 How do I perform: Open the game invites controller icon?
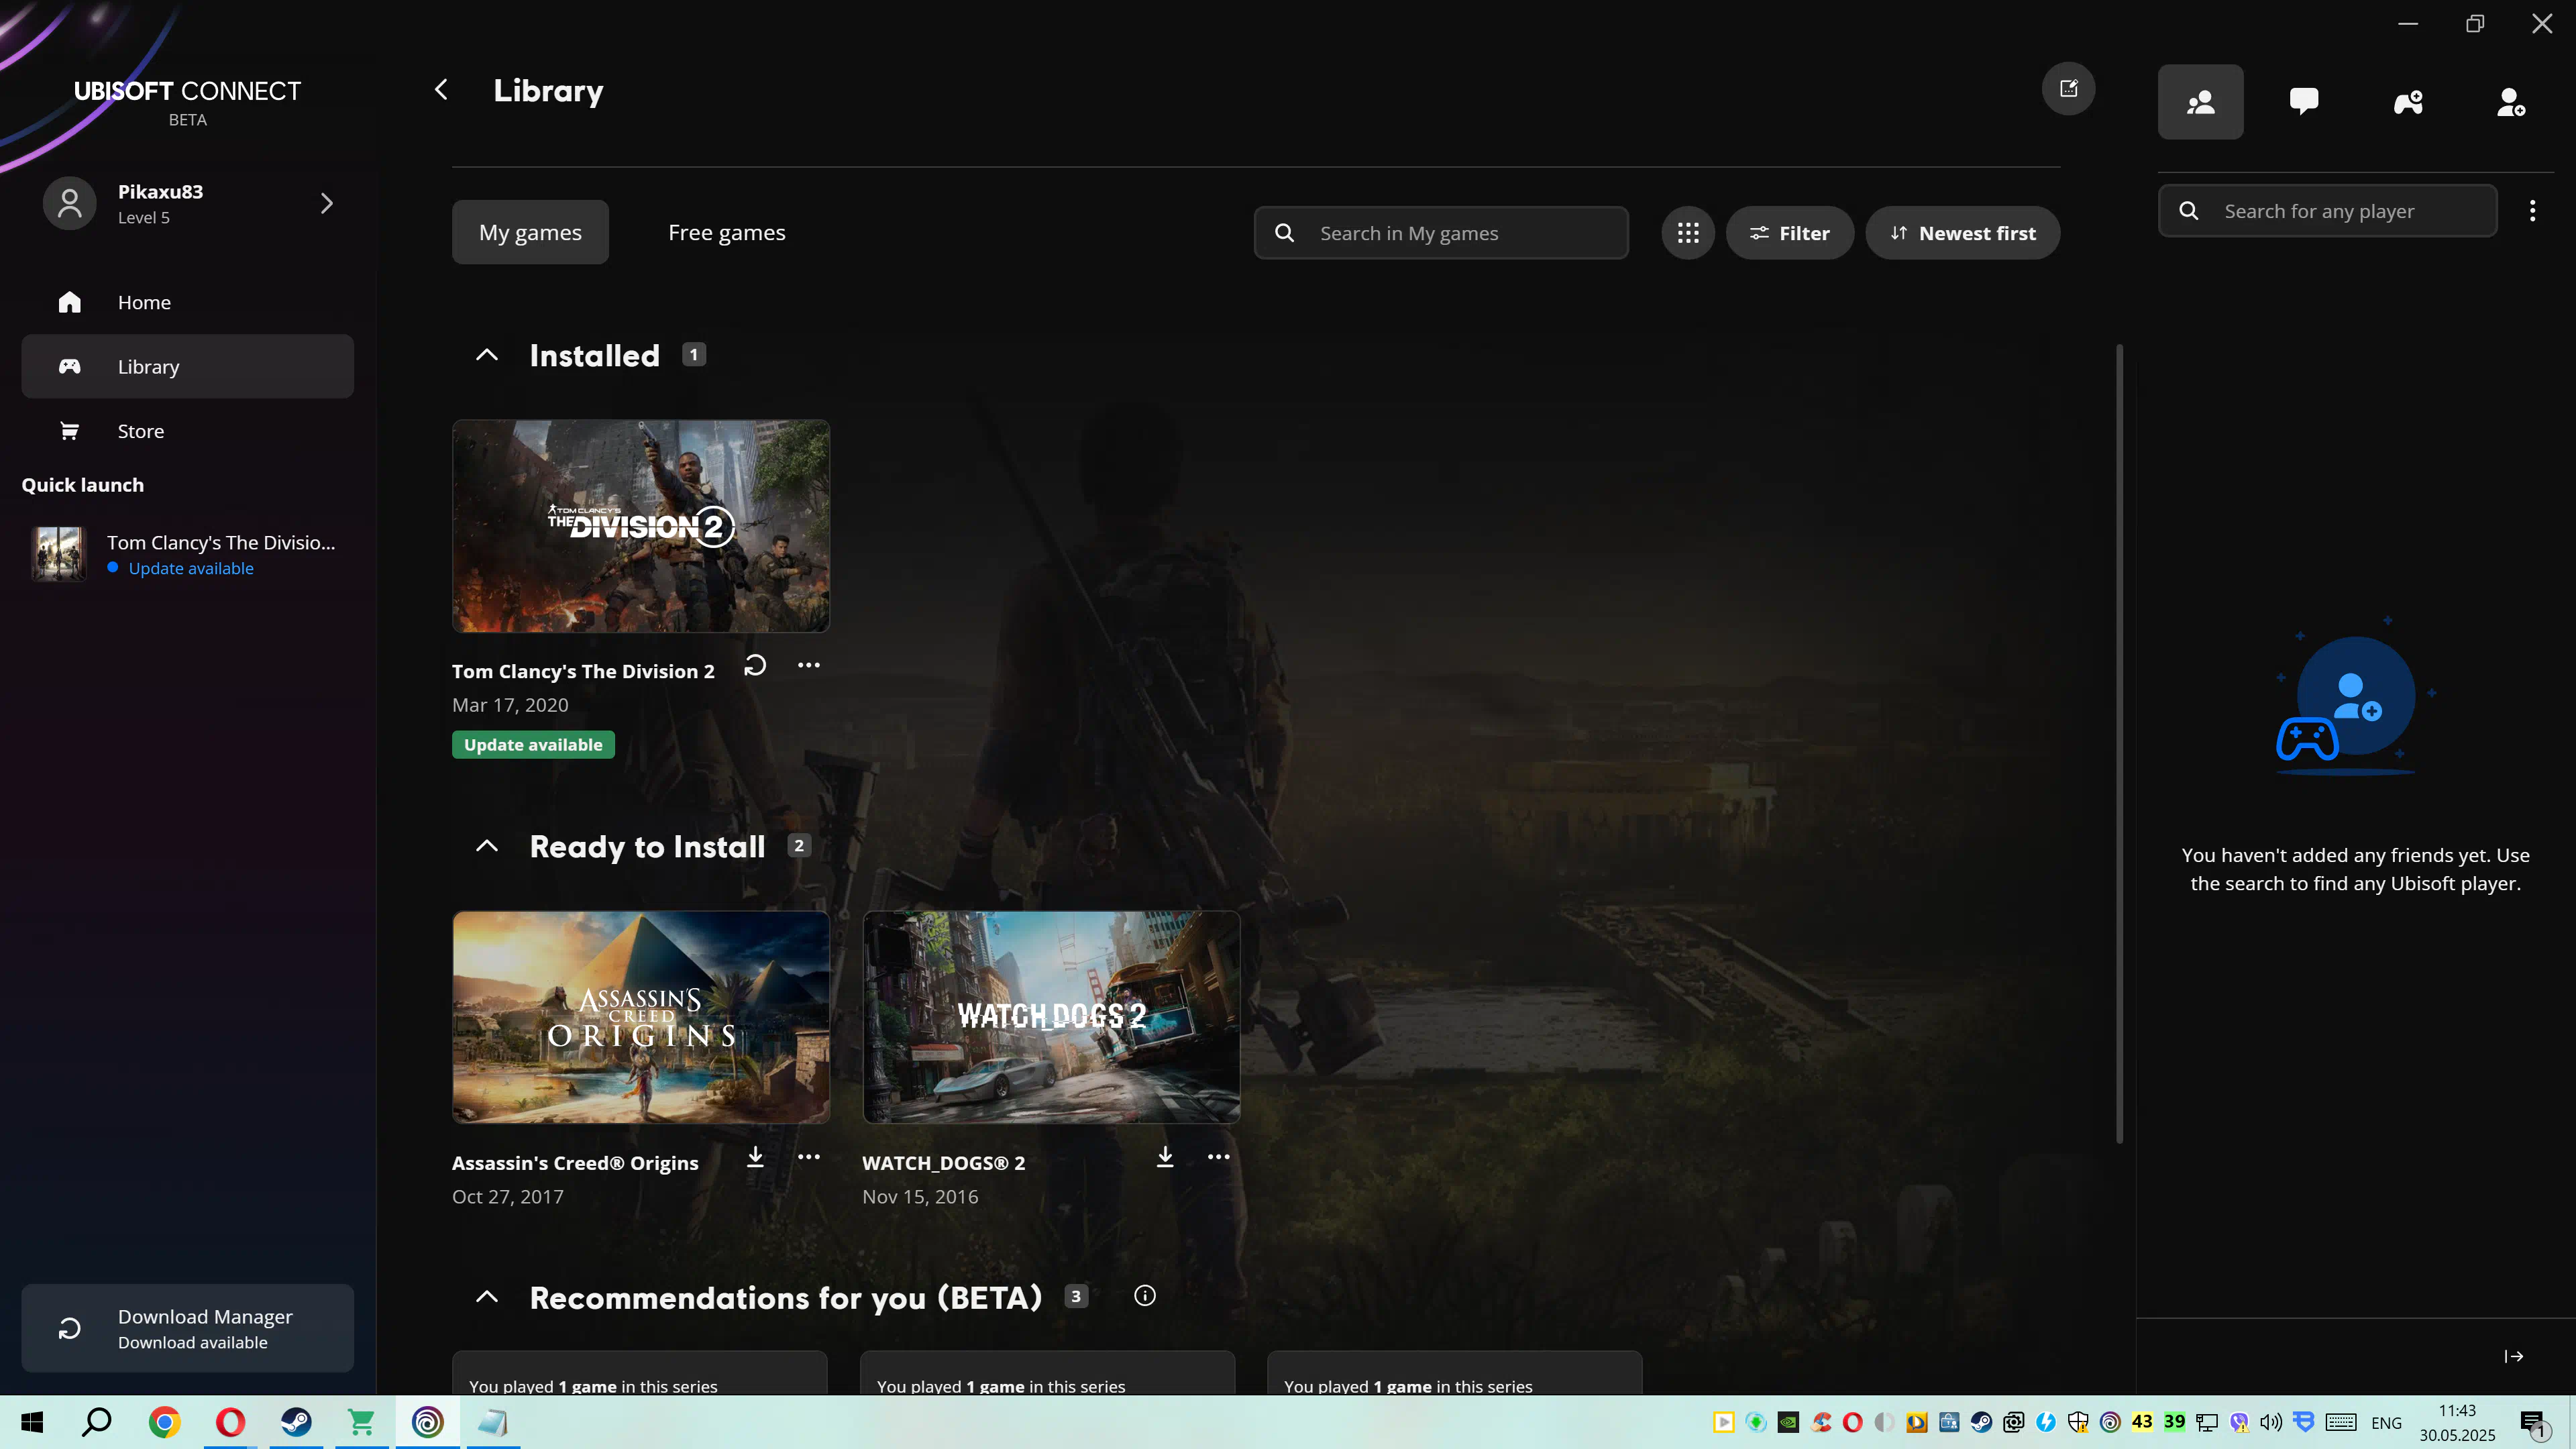click(x=2408, y=102)
